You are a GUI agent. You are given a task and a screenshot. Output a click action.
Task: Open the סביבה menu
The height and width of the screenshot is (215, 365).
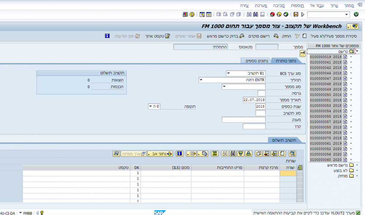click(279, 5)
